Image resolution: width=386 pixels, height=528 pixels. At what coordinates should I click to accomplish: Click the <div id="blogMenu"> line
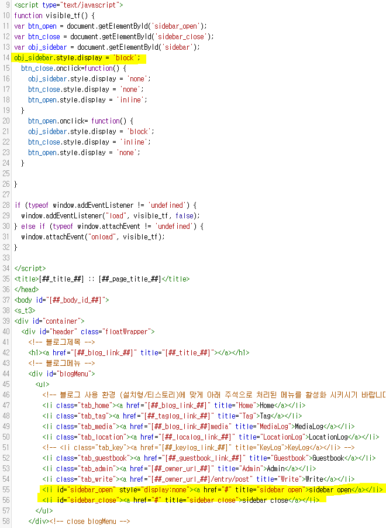point(61,374)
